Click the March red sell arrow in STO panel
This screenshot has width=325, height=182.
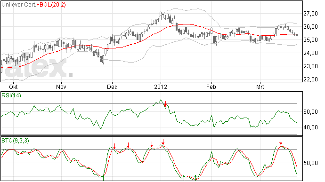(281, 142)
